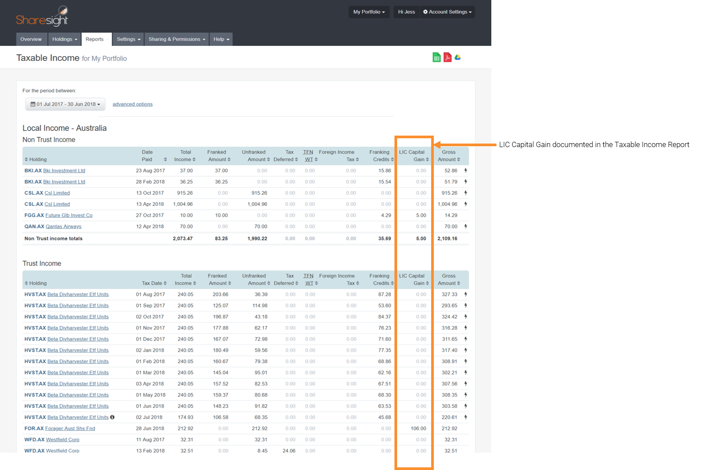The image size is (708, 470).
Task: Click the Hi Jess button
Action: tap(406, 12)
